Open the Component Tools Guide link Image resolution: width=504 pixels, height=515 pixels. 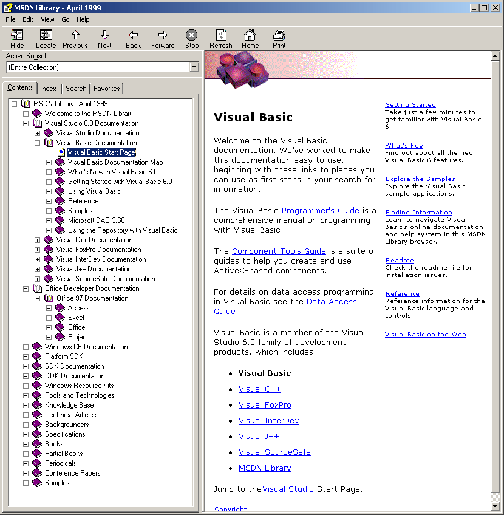click(279, 251)
